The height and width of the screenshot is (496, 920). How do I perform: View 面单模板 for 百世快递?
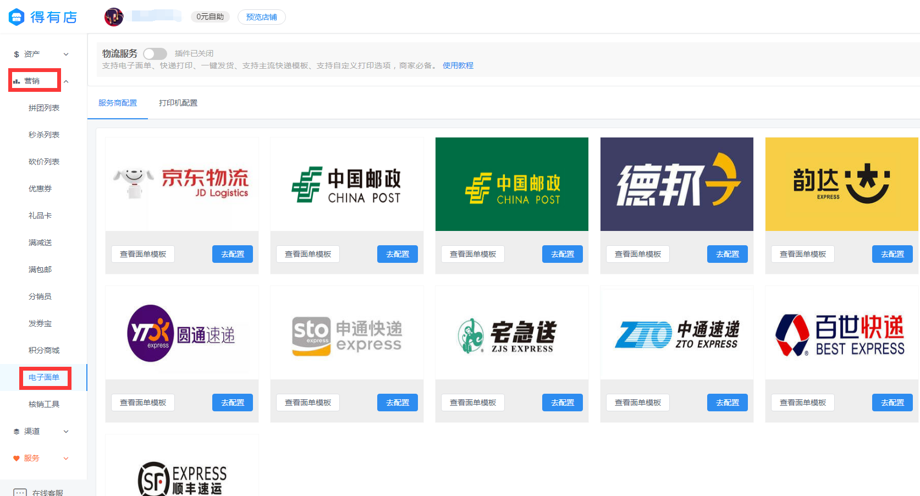[x=803, y=403]
